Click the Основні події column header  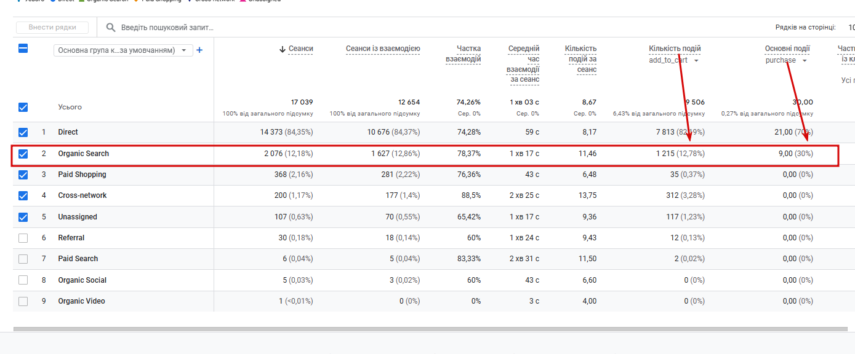point(787,49)
